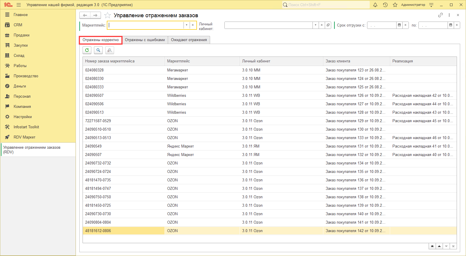Open the RDV Маркет section in the sidebar
466x256 pixels.
[x=24, y=137]
